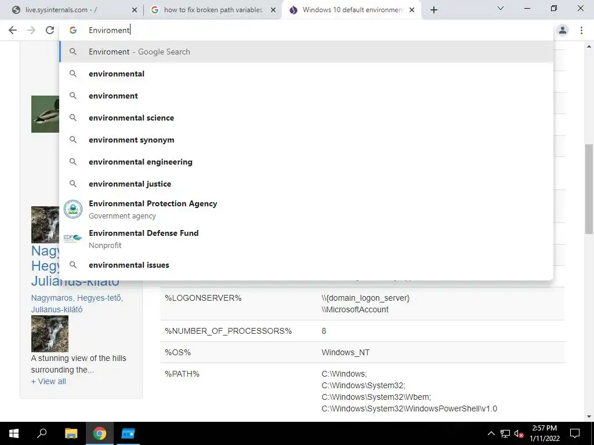Click the 'C:\Windows\System32\Wbem;' value
The width and height of the screenshot is (594, 445).
376,397
